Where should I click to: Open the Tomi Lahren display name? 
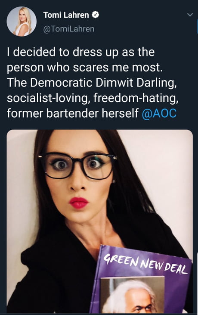click(66, 15)
